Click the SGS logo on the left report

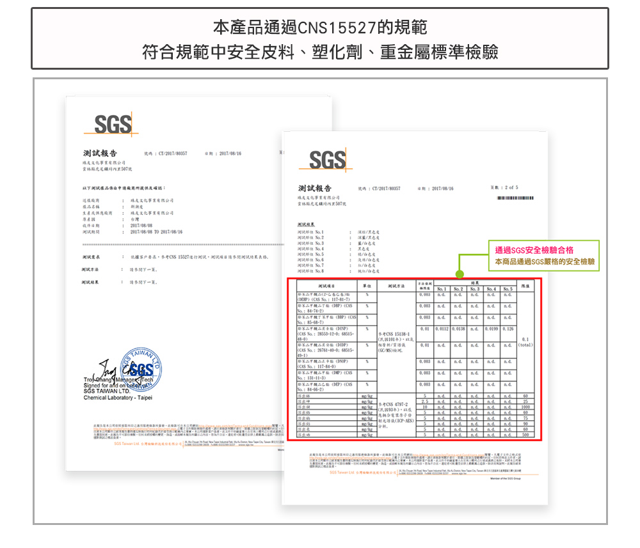pos(111,123)
